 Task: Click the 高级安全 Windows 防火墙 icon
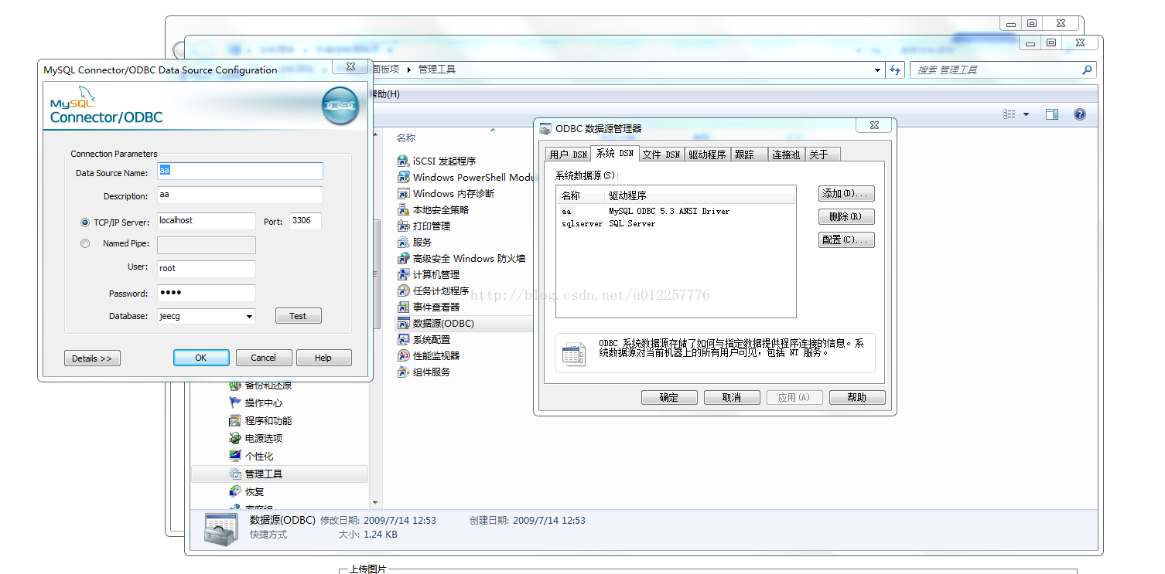tap(402, 258)
